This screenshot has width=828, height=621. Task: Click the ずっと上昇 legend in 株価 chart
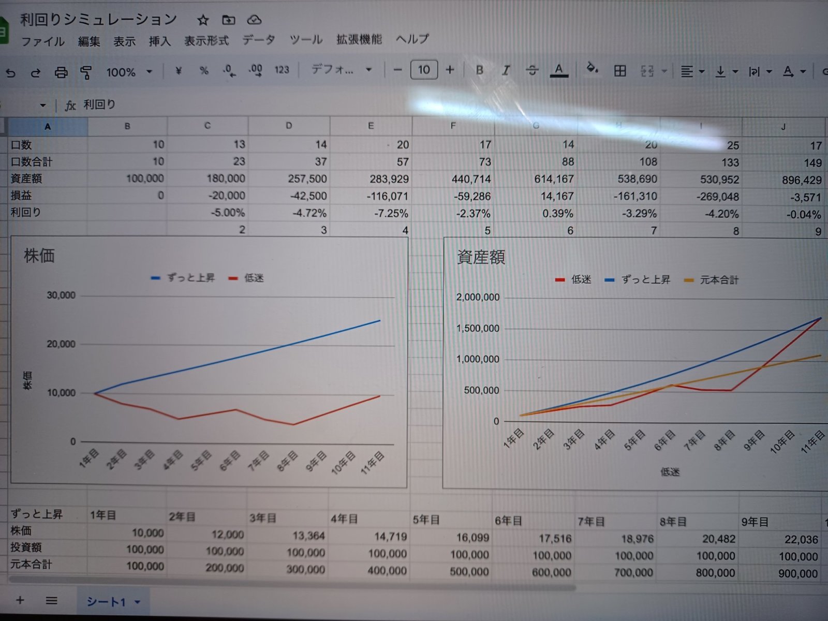pyautogui.click(x=183, y=278)
